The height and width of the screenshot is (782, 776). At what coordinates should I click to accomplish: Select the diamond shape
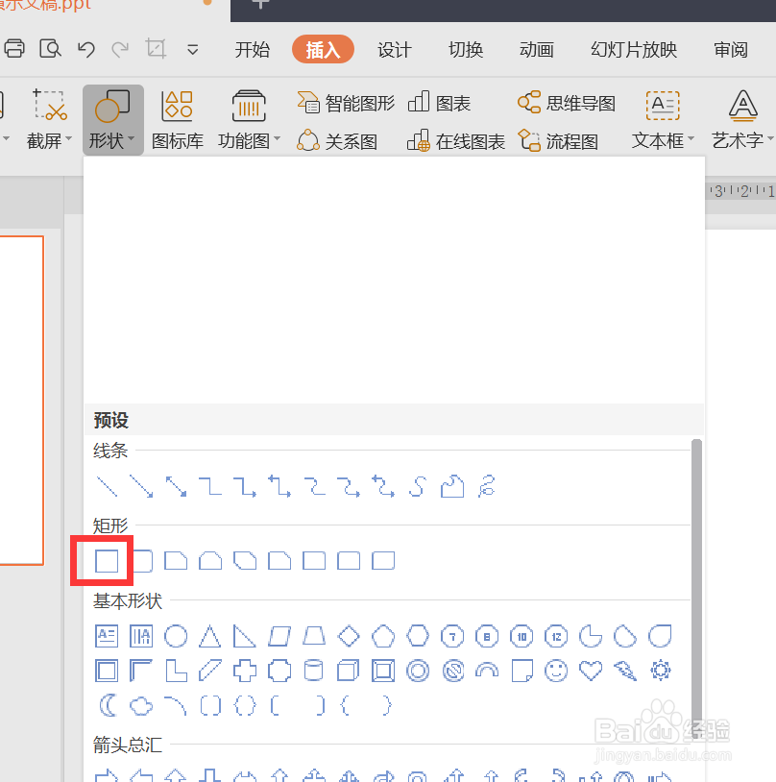pyautogui.click(x=349, y=636)
